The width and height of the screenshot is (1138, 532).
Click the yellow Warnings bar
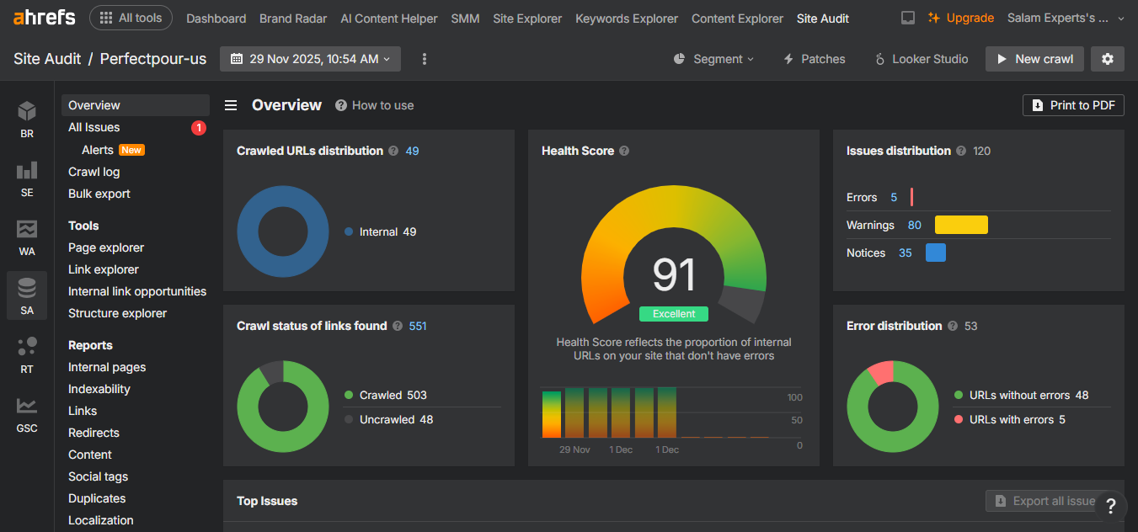[x=961, y=225]
